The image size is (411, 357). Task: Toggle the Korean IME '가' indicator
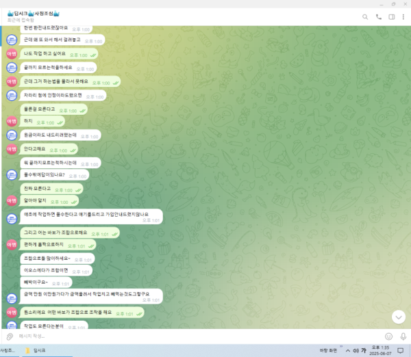(x=364, y=350)
